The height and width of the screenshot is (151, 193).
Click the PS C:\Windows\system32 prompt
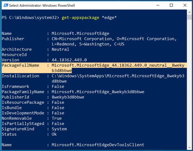[x=30, y=18]
